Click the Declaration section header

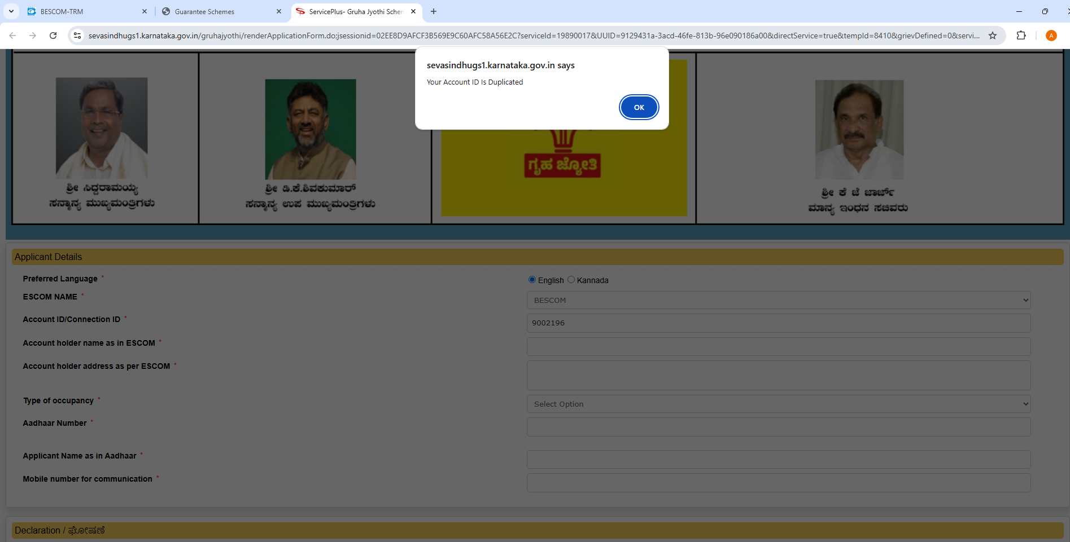pos(538,530)
